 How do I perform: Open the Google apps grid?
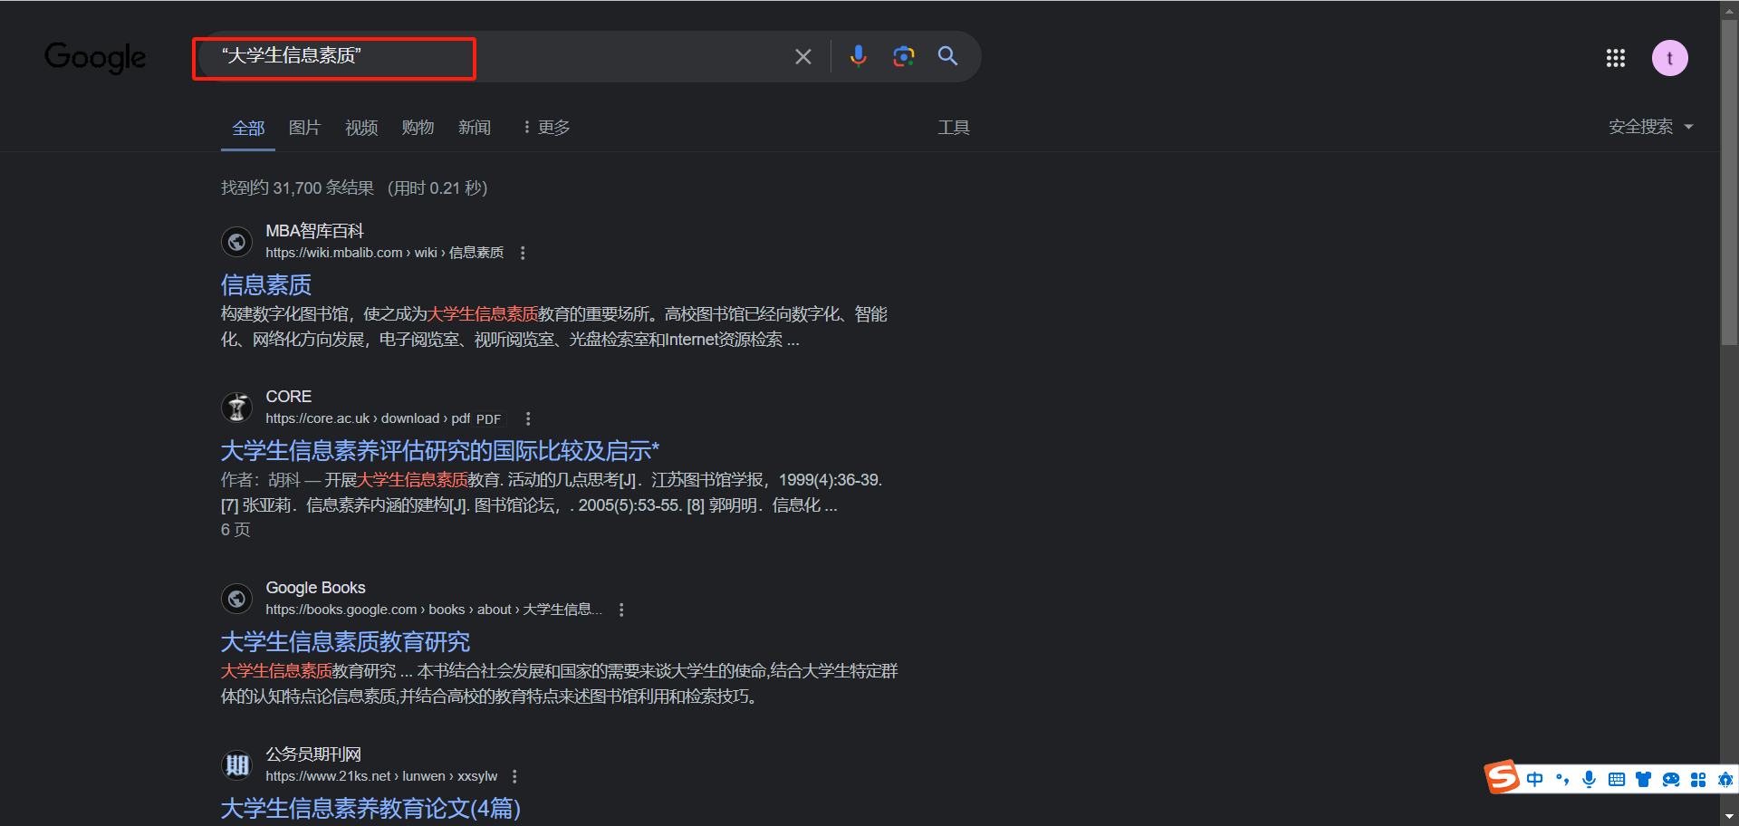[x=1615, y=58]
